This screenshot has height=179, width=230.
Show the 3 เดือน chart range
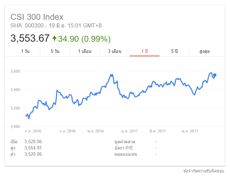click(x=114, y=51)
